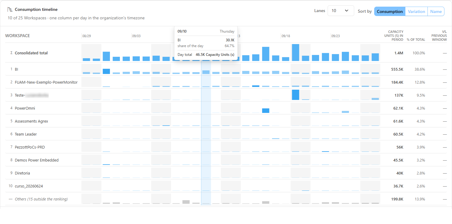Viewport: 452px width, 224px height.
Task: Click the PezzottPoCs-PRD workspace name
Action: [x=30, y=147]
